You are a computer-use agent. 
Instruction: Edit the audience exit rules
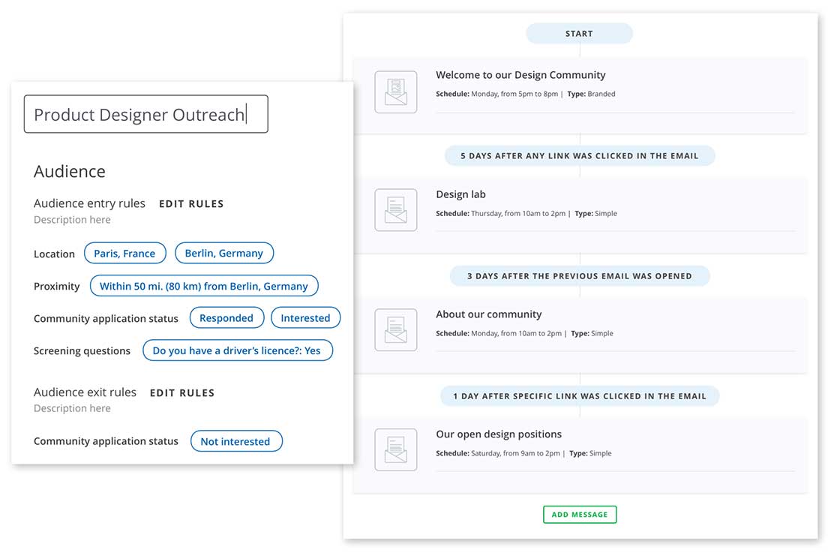point(182,393)
